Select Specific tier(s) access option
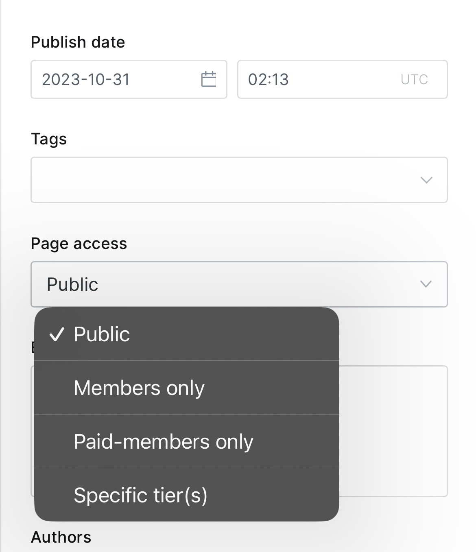Image resolution: width=476 pixels, height=552 pixels. pyautogui.click(x=187, y=495)
